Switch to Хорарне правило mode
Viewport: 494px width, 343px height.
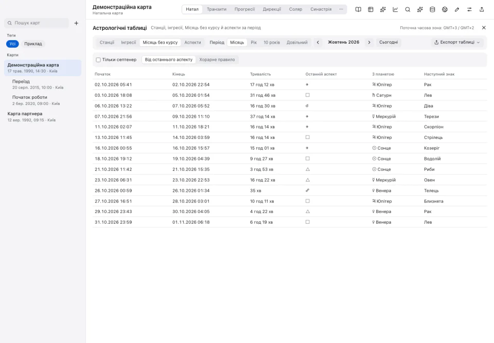(x=217, y=60)
